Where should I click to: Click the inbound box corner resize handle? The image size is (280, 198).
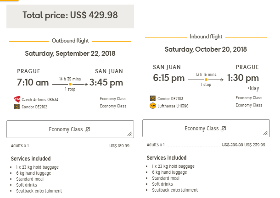pyautogui.click(x=265, y=133)
